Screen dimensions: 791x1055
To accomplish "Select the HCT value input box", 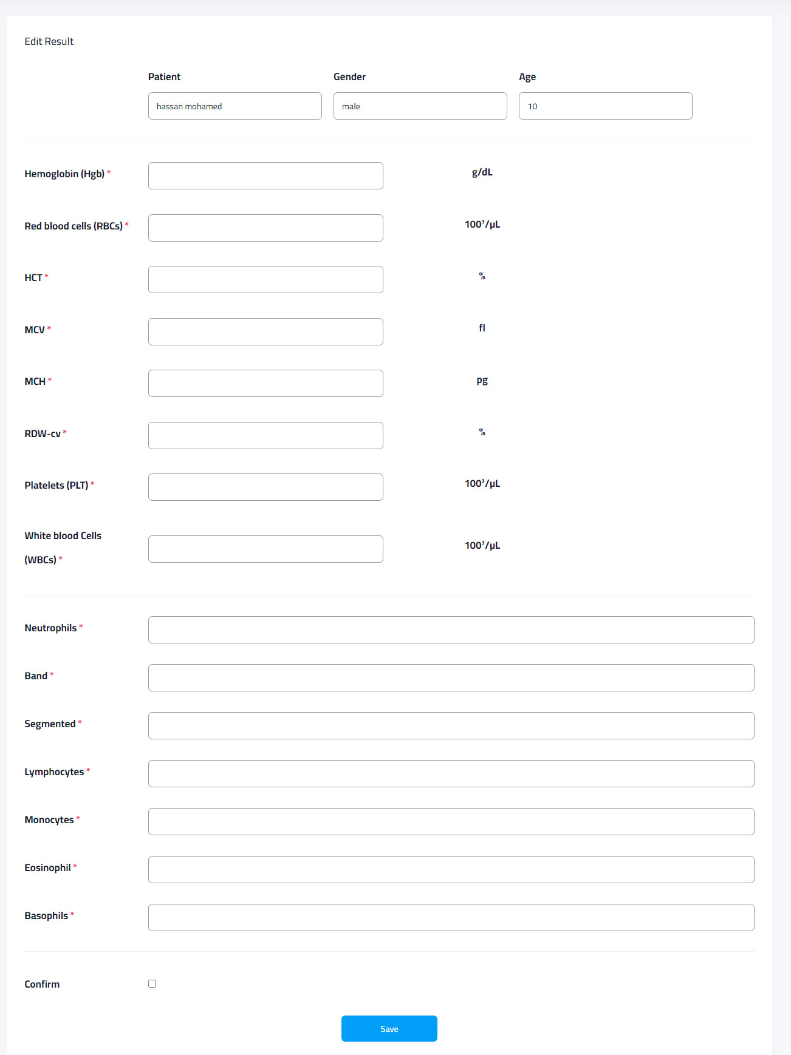I will point(265,279).
